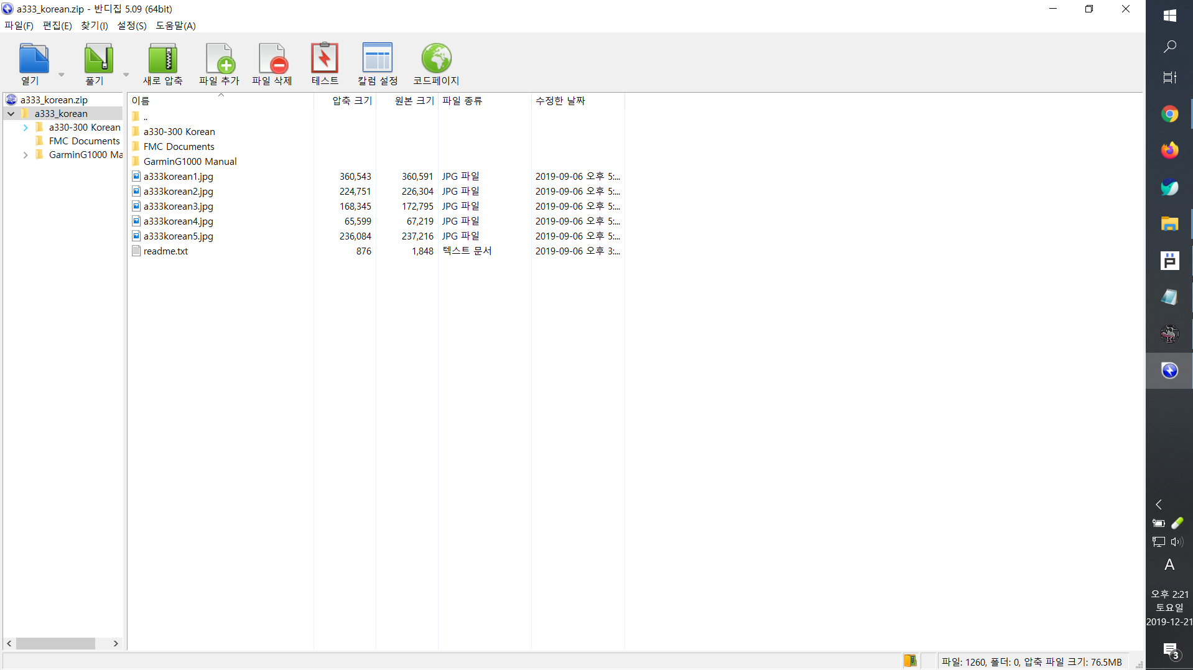Change code page with 코드페이지 icon
Screen dimensions: 1193x670
tap(436, 63)
